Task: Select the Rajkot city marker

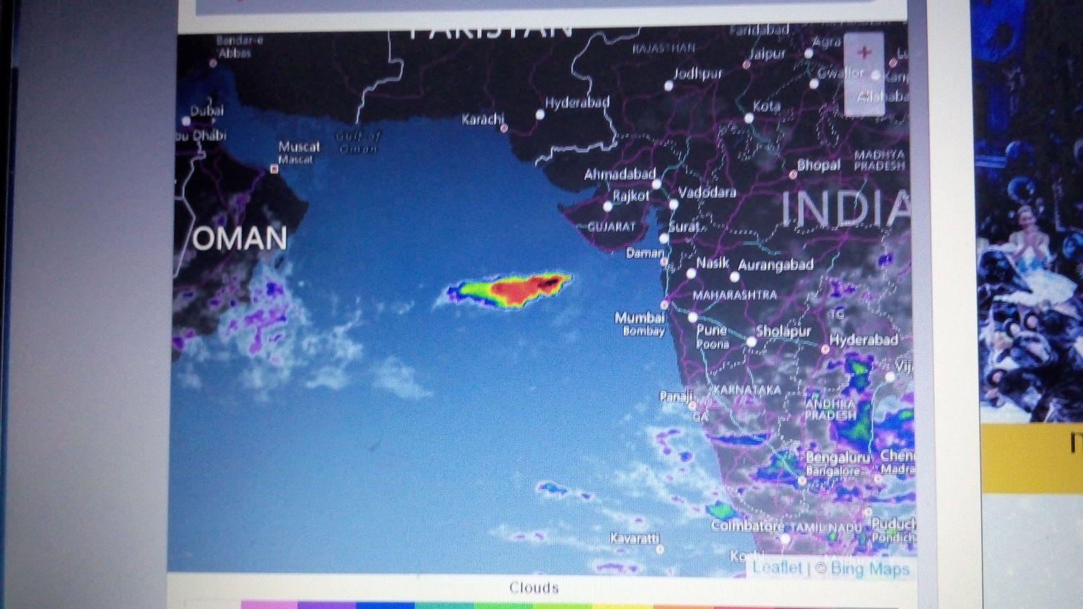Action: tap(608, 206)
